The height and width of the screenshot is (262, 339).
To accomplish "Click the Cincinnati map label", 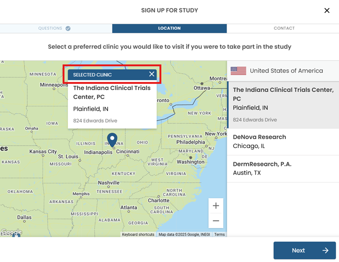I will tap(128, 151).
